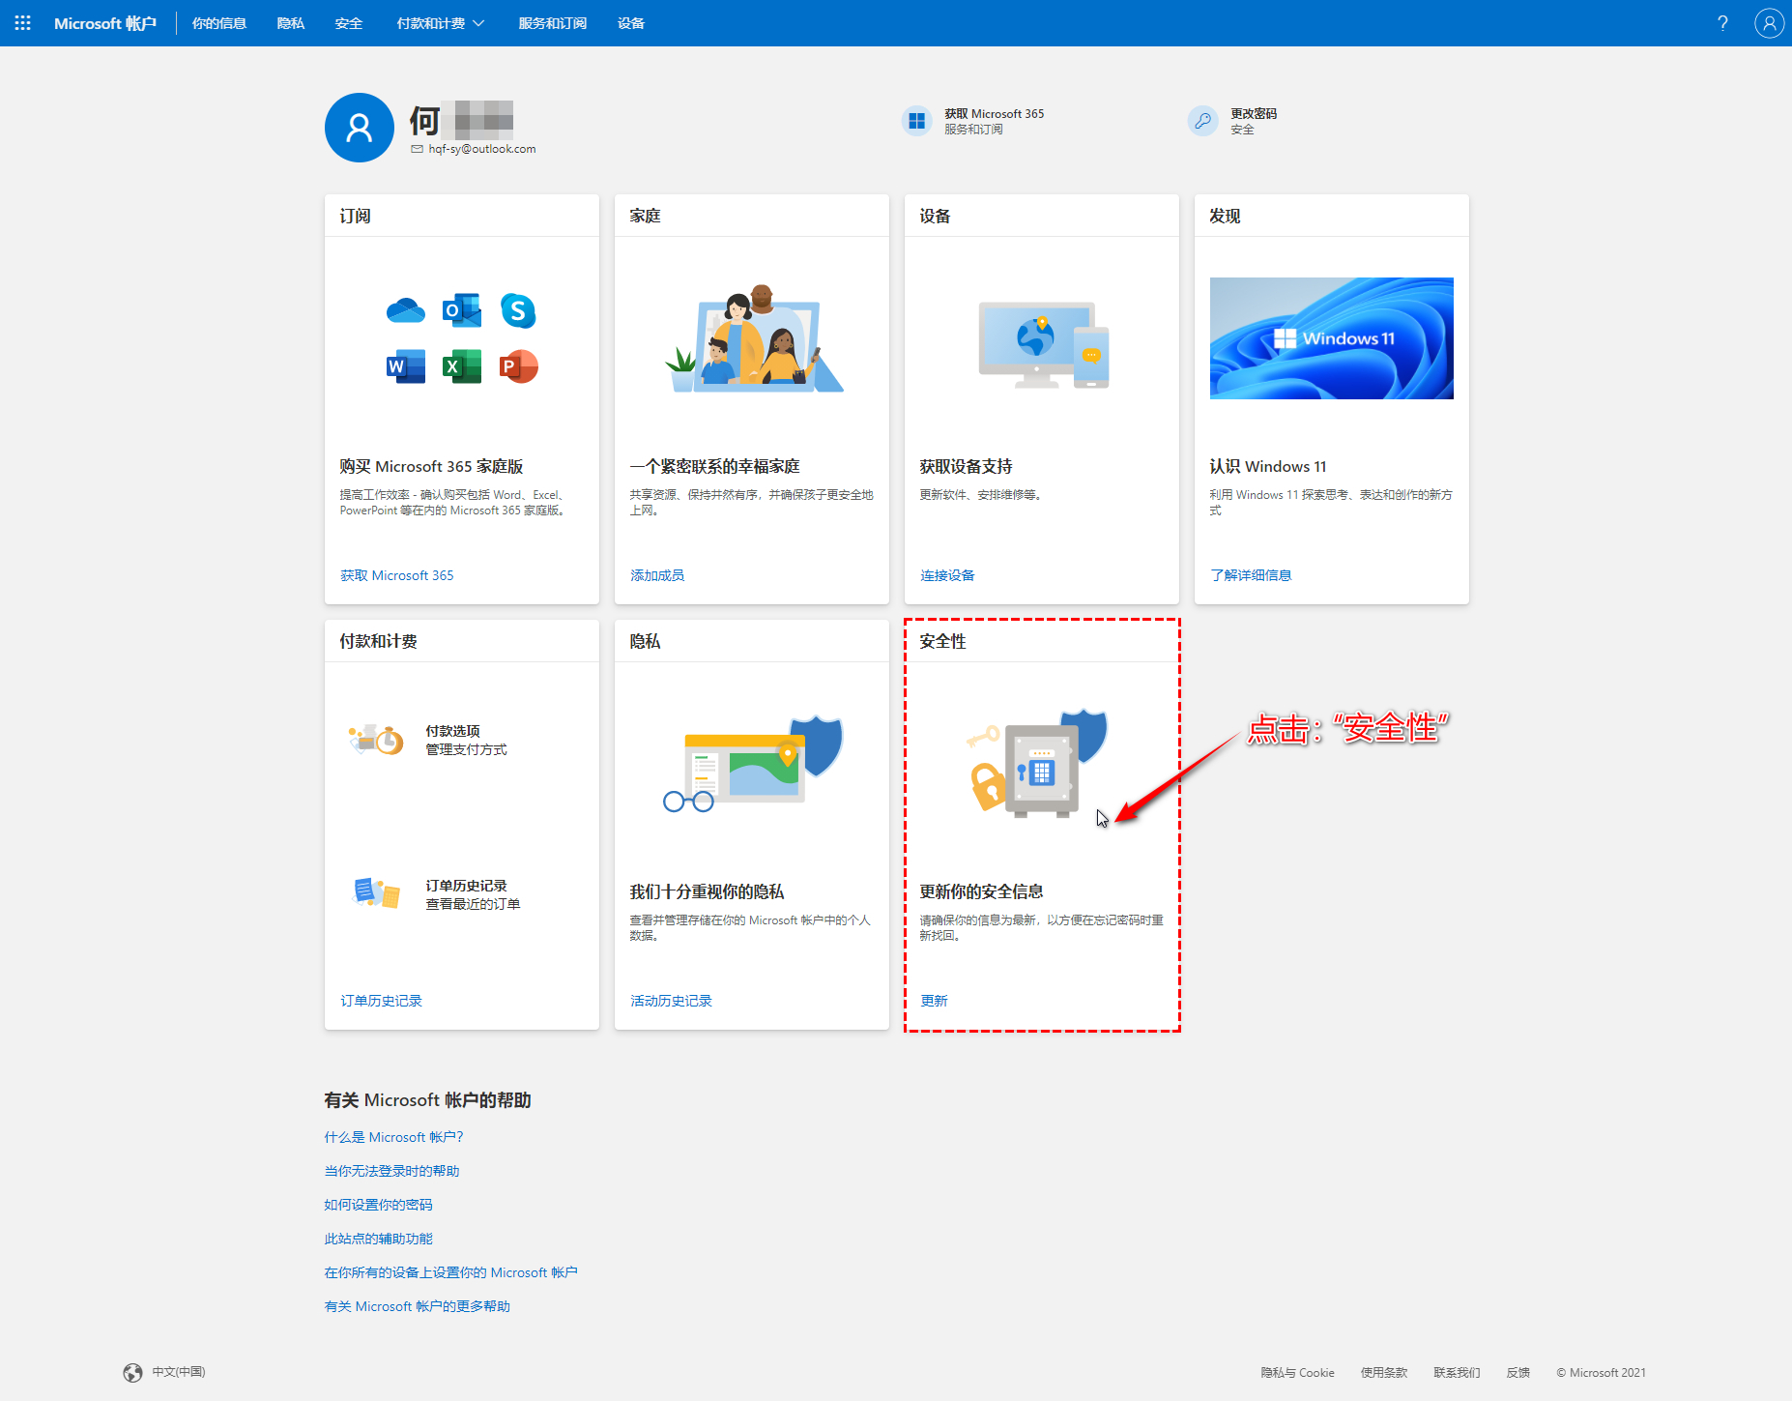Viewport: 1792px width, 1401px height.
Task: Click 我们十分重视你的隐私 heading
Action: 707,891
